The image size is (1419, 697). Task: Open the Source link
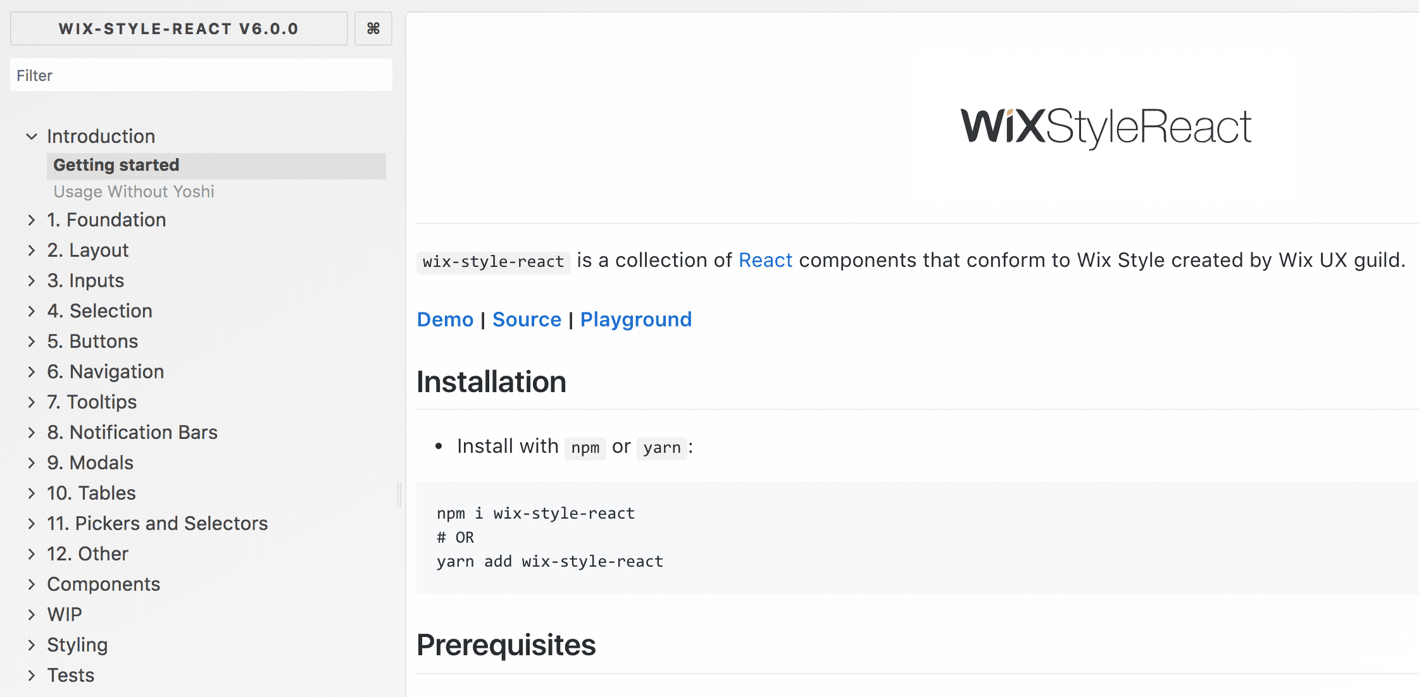click(527, 319)
